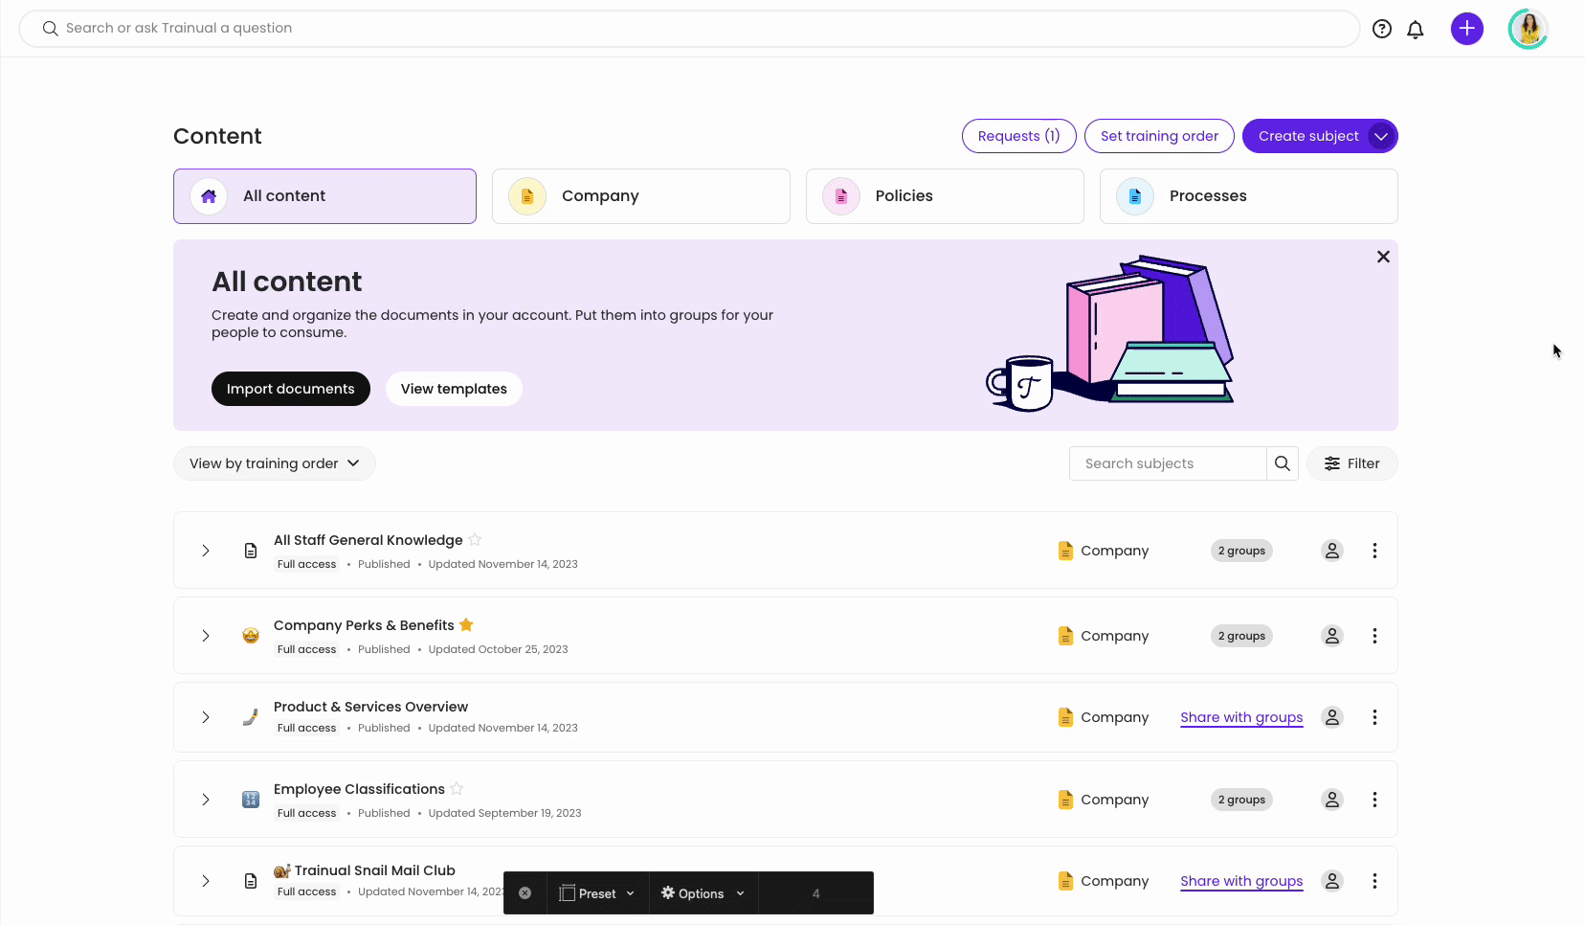Screen dimensions: 1585x925
Task: Click the Set training order button
Action: tap(1159, 136)
